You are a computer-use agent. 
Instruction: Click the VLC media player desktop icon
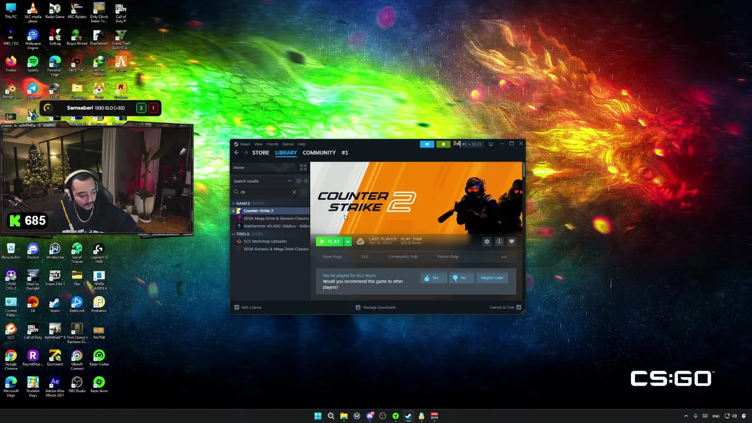[33, 12]
